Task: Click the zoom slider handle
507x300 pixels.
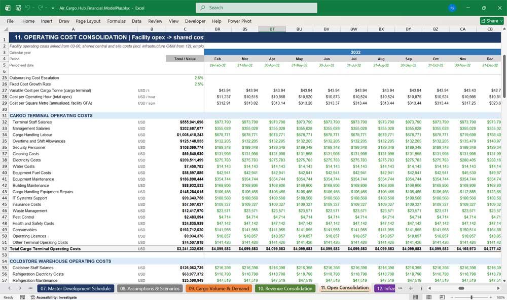Action: click(x=472, y=297)
